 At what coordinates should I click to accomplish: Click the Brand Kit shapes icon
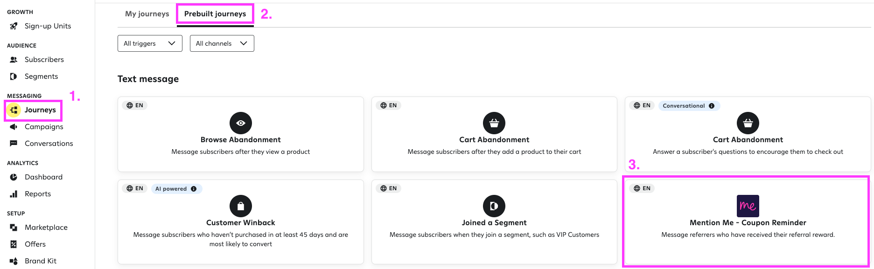14,261
